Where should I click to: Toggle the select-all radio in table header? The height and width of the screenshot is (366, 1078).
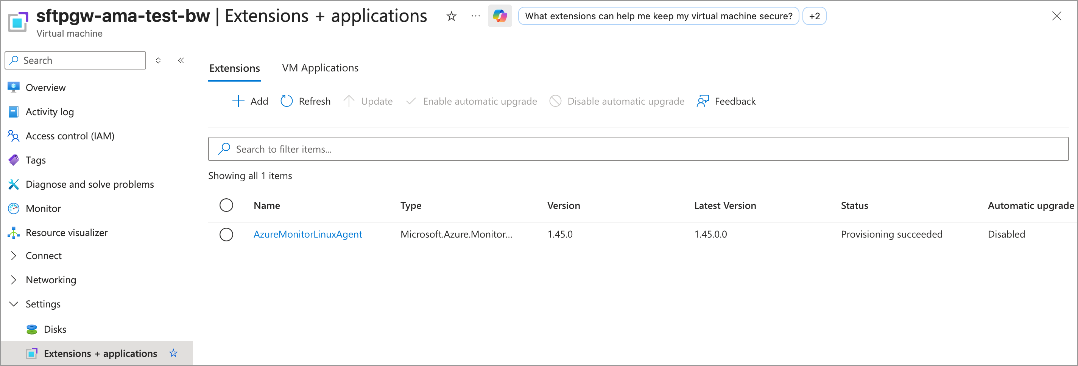pos(226,205)
